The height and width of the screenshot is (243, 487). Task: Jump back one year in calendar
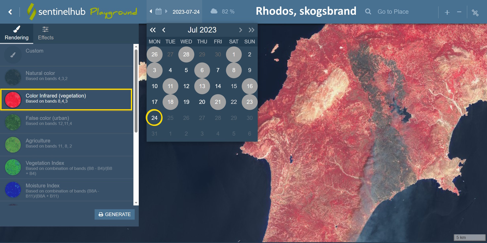tap(153, 30)
